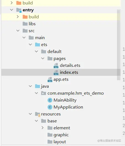Click the project tree vertical scrollbar
The width and height of the screenshot is (125, 146).
point(119,45)
